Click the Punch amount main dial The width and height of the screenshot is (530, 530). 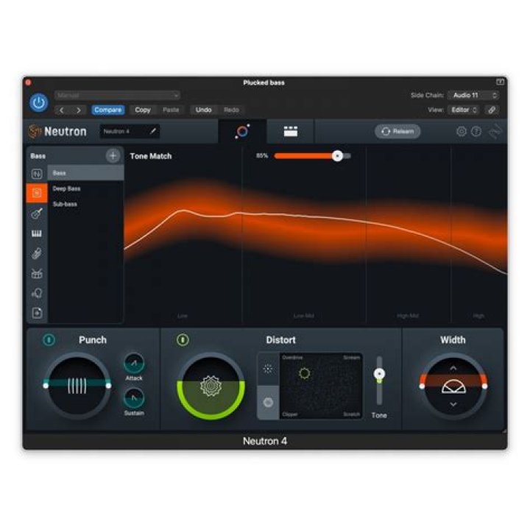[77, 386]
